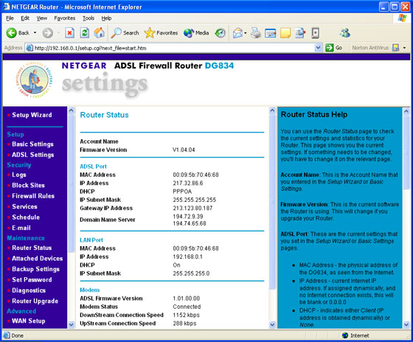Open Router Upgrade sidebar link

coord(35,301)
